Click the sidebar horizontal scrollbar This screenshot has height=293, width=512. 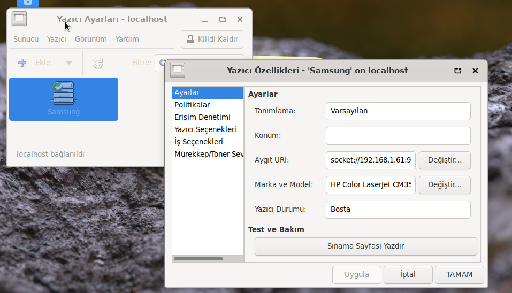point(198,259)
